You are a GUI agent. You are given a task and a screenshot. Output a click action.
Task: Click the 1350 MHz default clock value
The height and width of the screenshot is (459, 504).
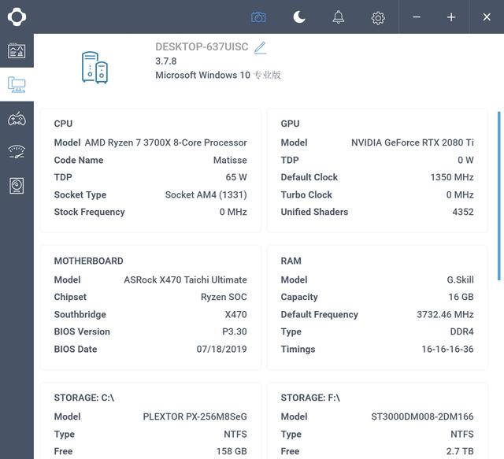tap(451, 177)
